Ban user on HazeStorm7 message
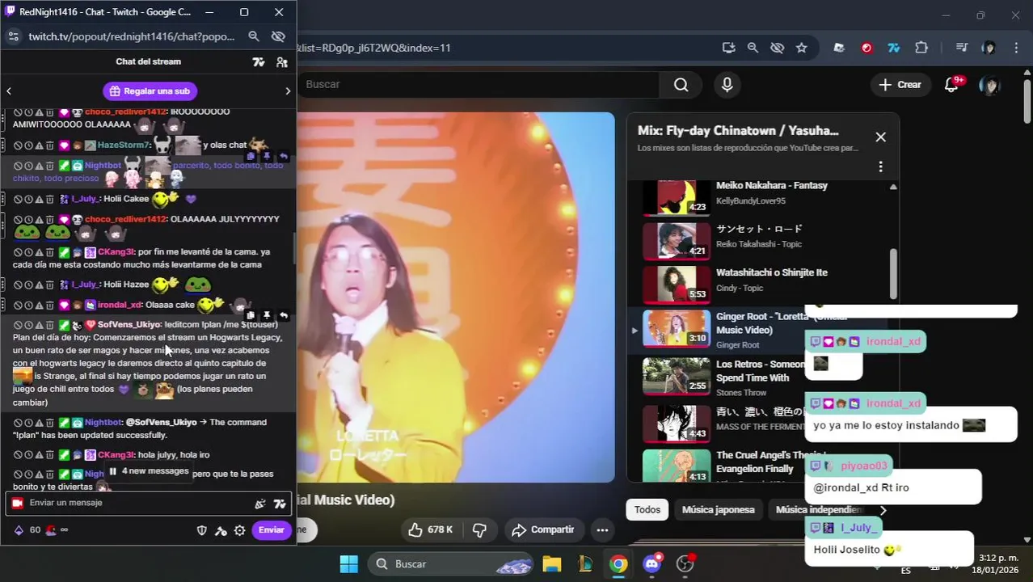1033x582 pixels. (x=18, y=145)
